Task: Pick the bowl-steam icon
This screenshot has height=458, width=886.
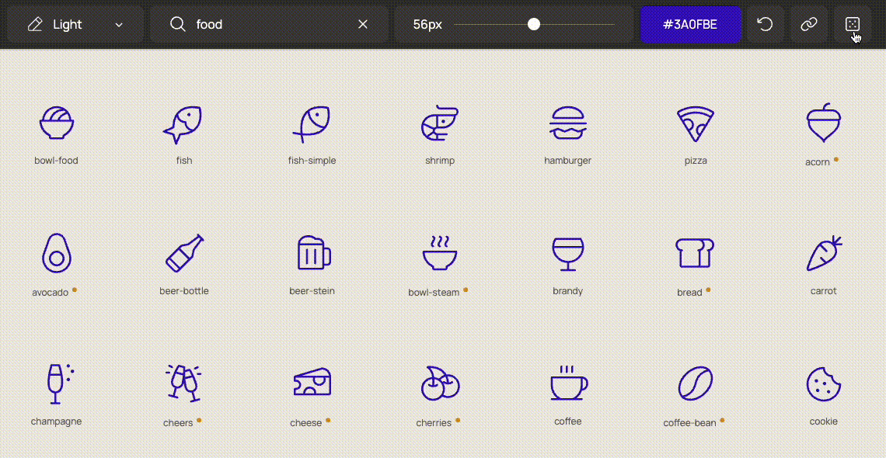Action: 440,253
